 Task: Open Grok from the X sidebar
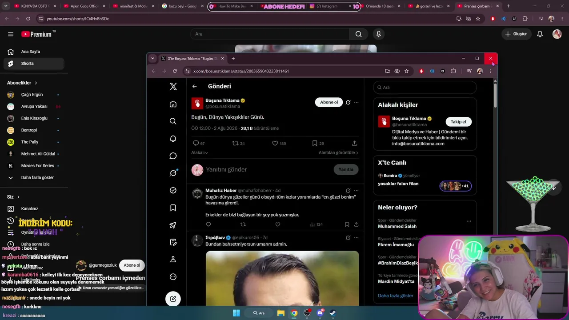[x=173, y=173]
